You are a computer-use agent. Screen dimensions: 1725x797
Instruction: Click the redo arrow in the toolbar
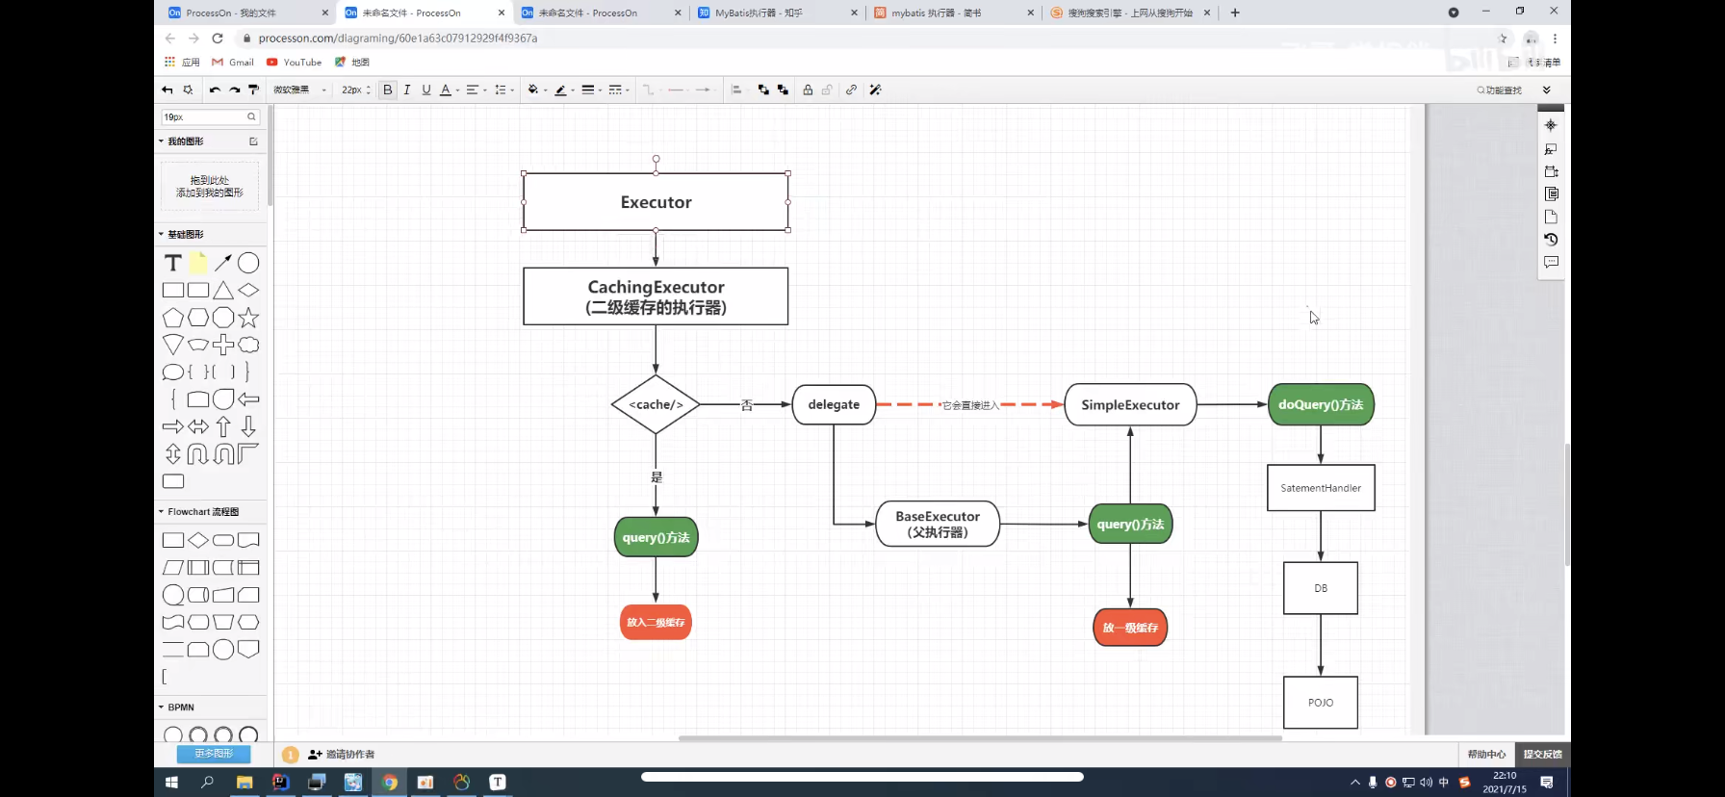coord(234,90)
